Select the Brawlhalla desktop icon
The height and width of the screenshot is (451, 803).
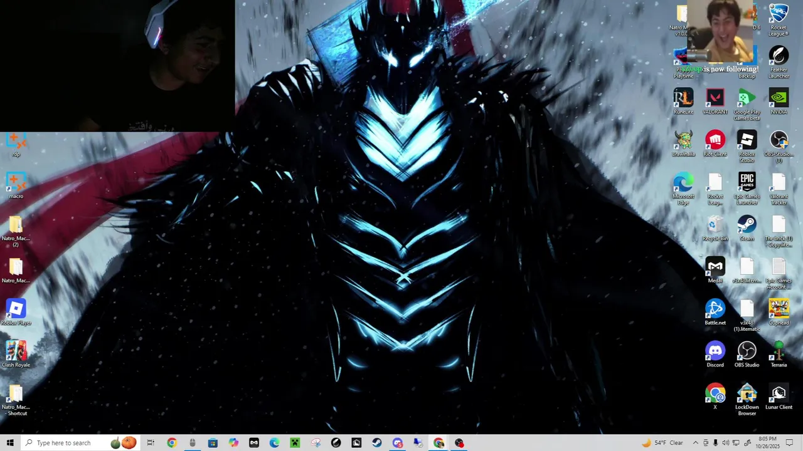683,143
